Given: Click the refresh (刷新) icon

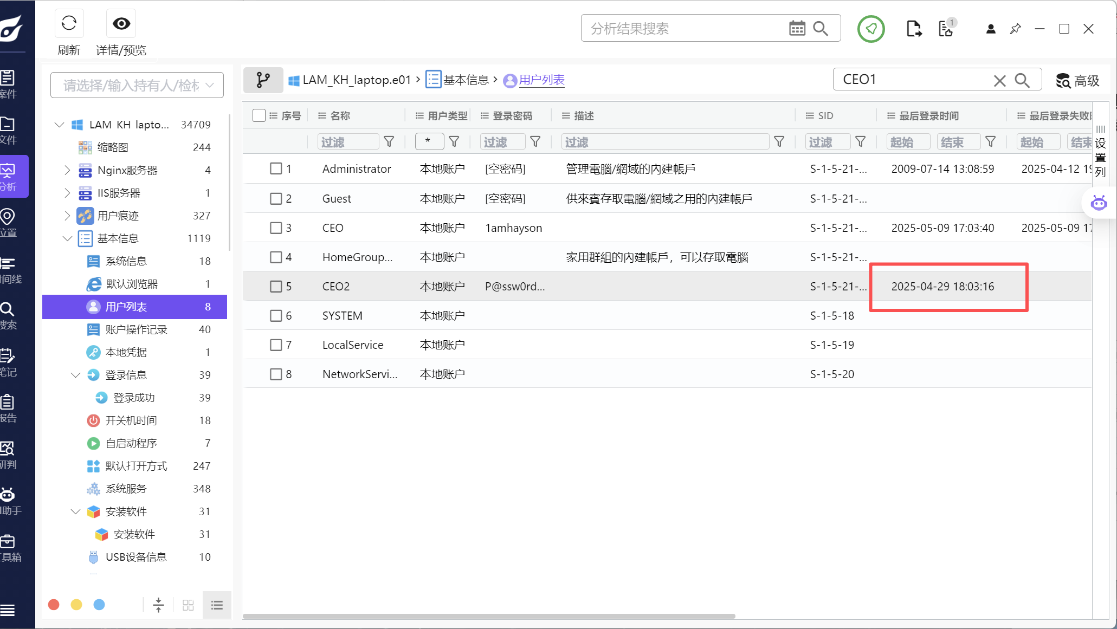Looking at the screenshot, I should tap(69, 23).
